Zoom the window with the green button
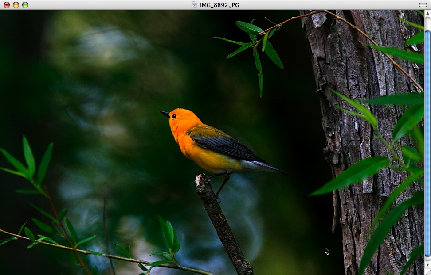 [x=25, y=5]
